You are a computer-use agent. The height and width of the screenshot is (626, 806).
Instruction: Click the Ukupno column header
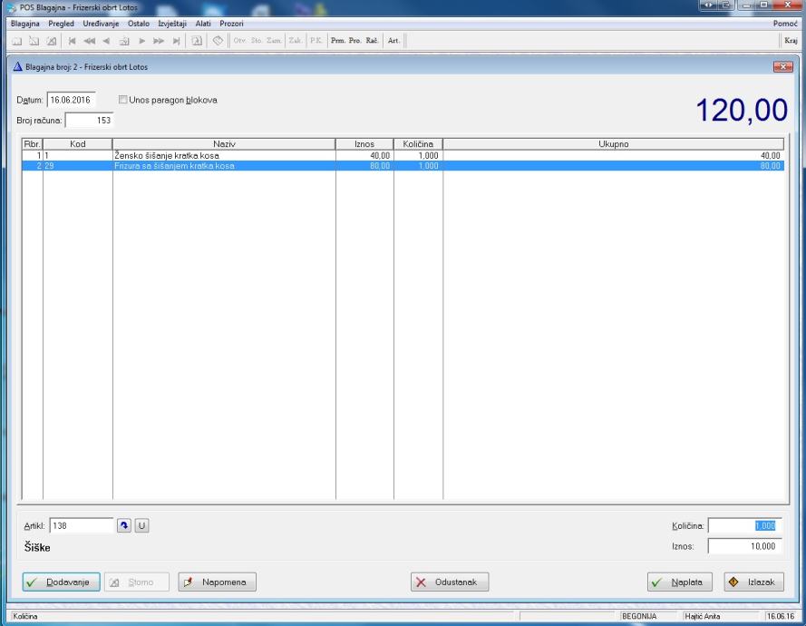click(613, 144)
